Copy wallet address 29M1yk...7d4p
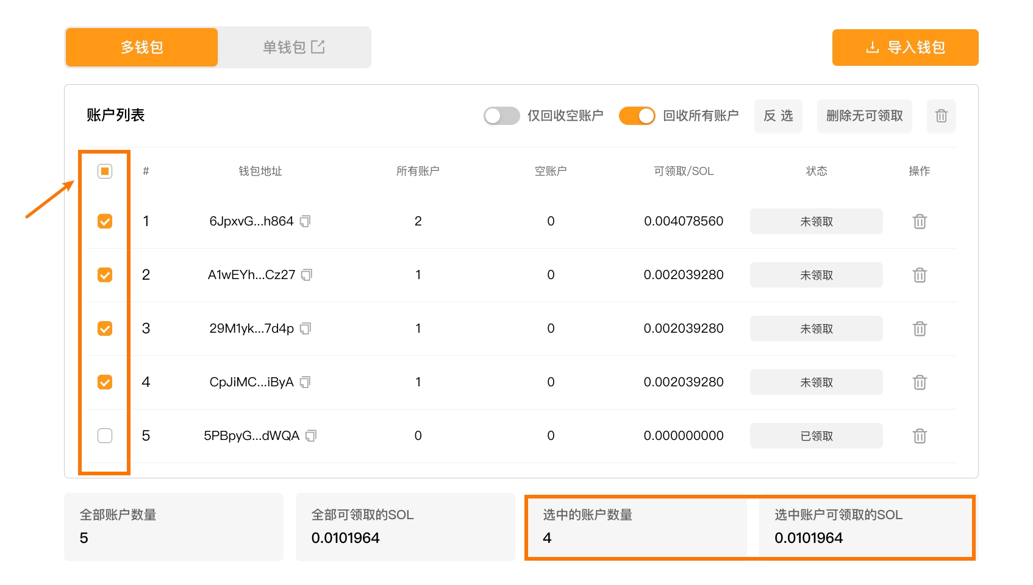 pyautogui.click(x=306, y=328)
